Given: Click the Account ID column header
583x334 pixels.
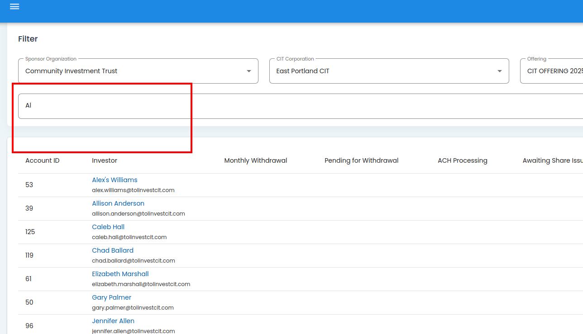Looking at the screenshot, I should [43, 160].
